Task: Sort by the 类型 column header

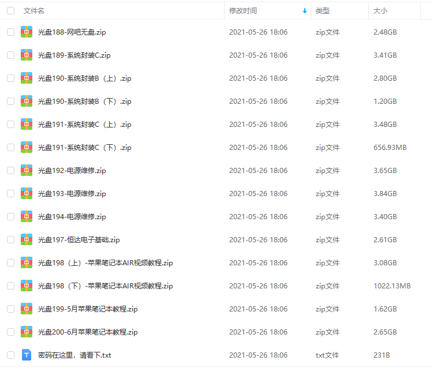Action: coord(323,11)
